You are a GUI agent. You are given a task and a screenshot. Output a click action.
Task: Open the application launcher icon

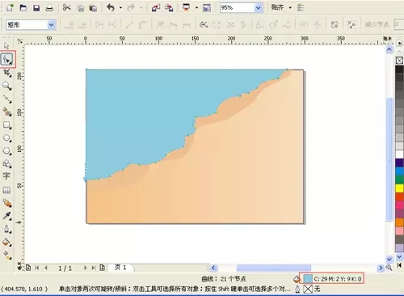click(186, 7)
